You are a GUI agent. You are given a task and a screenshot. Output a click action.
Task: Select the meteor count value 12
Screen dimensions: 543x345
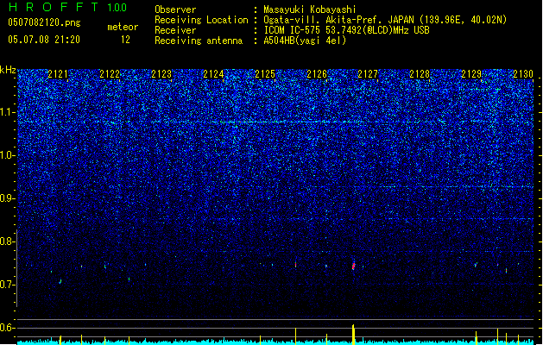tap(125, 40)
